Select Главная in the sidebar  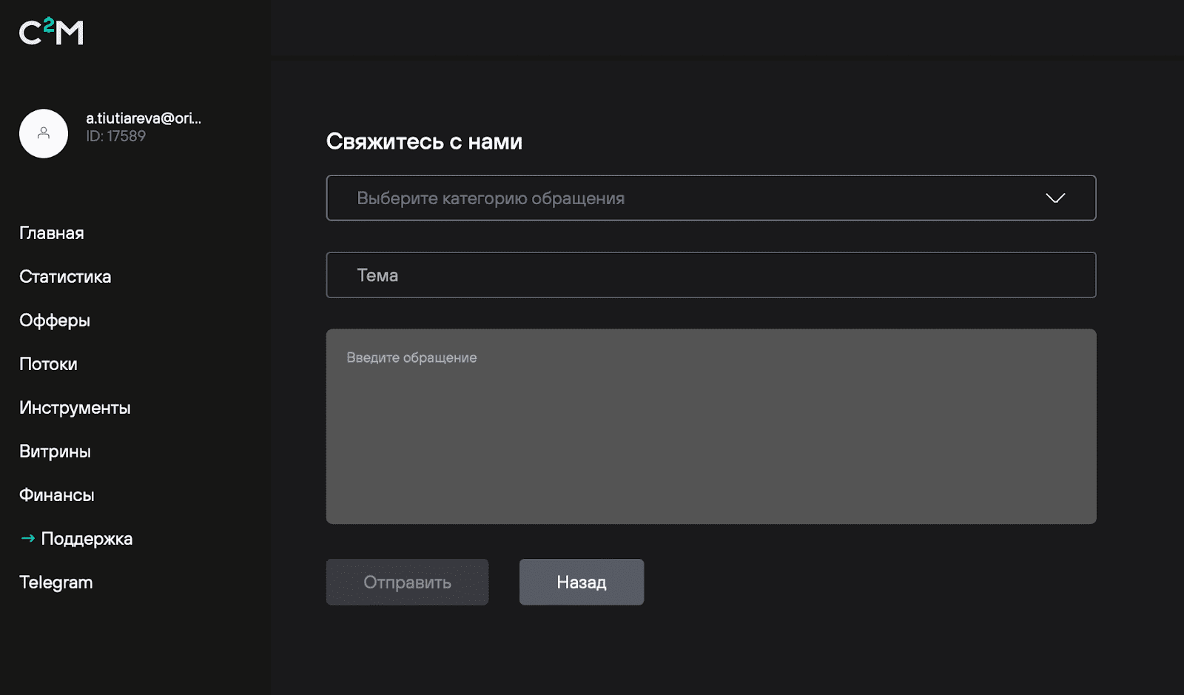[50, 232]
